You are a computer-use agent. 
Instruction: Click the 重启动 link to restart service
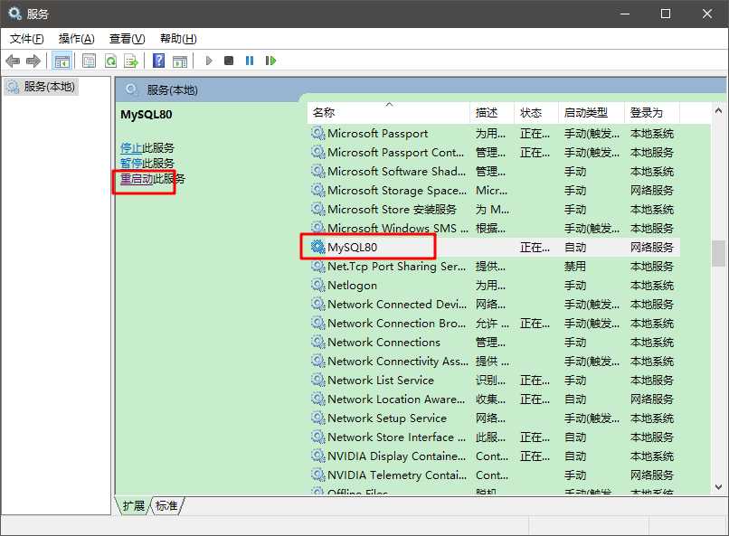coord(137,179)
